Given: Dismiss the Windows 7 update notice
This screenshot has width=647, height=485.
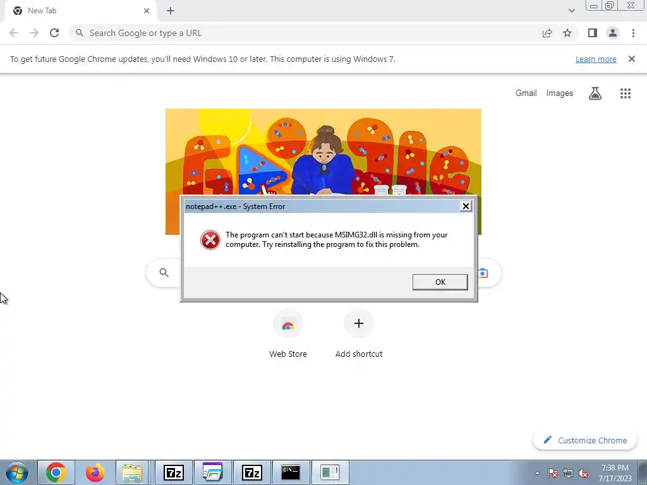Looking at the screenshot, I should (632, 59).
